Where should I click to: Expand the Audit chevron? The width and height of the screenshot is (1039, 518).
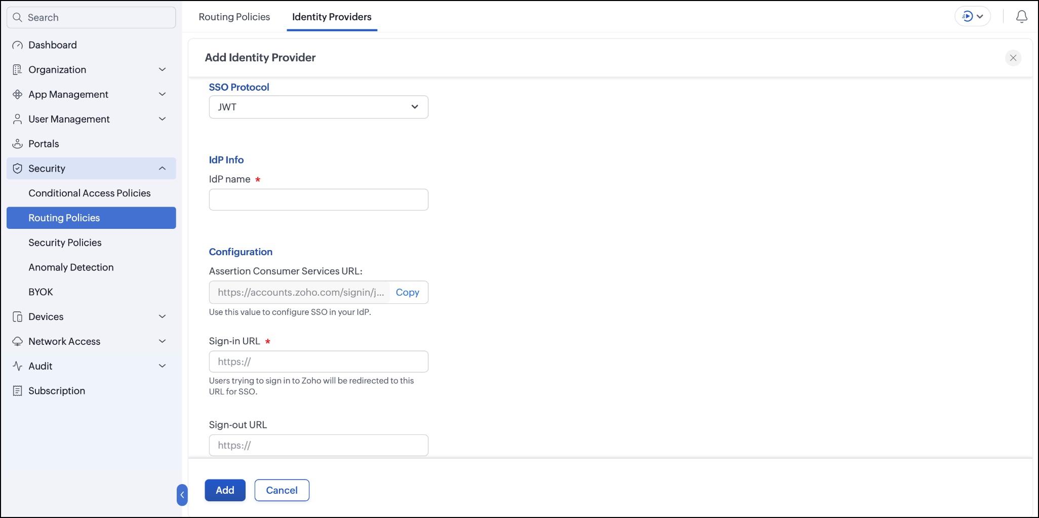coord(162,366)
